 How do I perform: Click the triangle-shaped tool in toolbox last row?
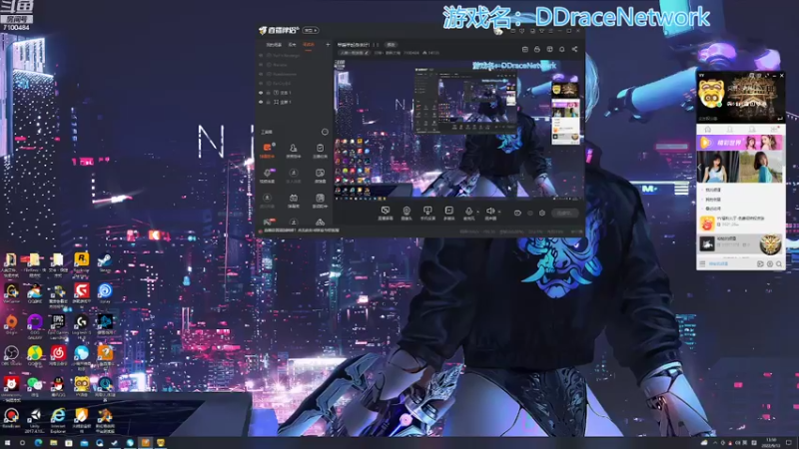320,222
